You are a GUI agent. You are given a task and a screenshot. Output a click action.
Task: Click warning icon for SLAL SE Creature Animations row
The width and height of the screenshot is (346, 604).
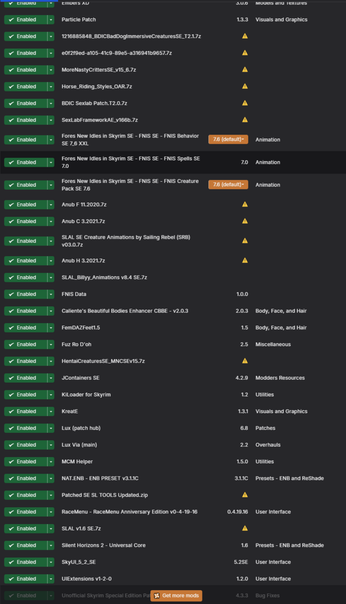(245, 240)
